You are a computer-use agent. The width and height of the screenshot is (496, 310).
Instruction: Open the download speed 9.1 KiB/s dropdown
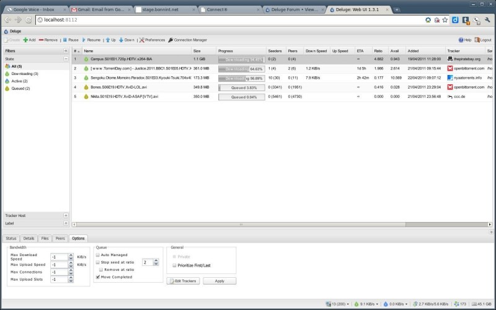coord(366,304)
